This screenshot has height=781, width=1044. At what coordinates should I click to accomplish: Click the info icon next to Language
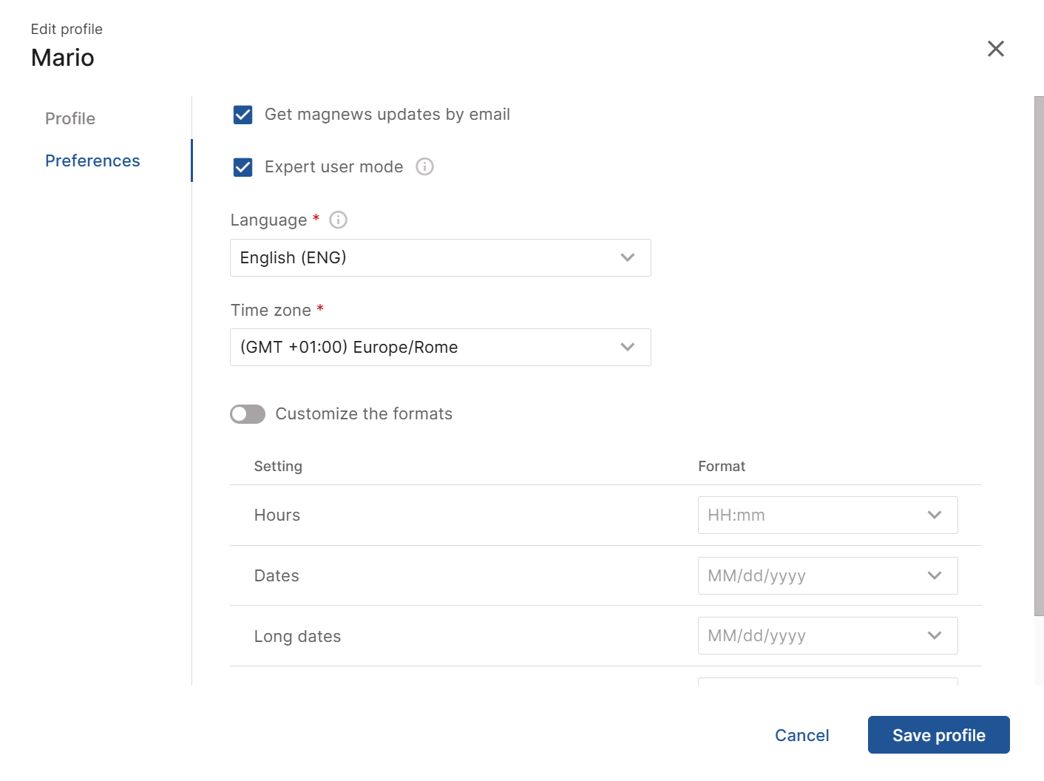(338, 220)
